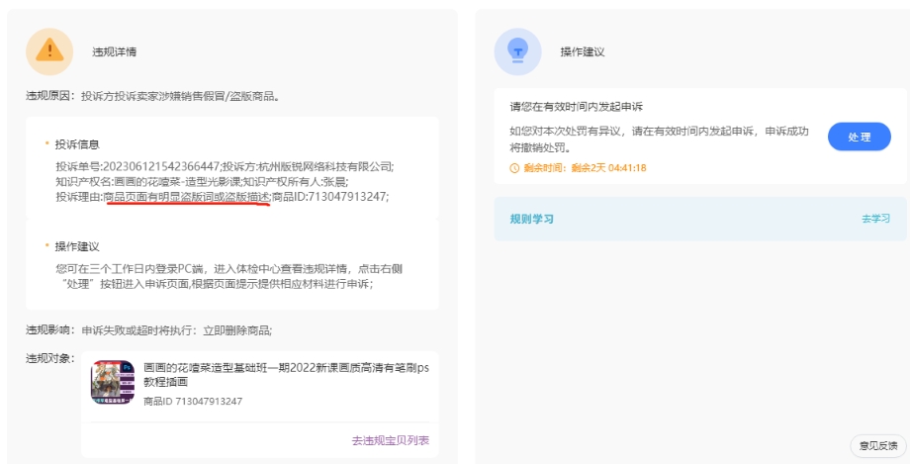
Task: Click the blue lightbulb suggestion icon
Action: pos(517,51)
